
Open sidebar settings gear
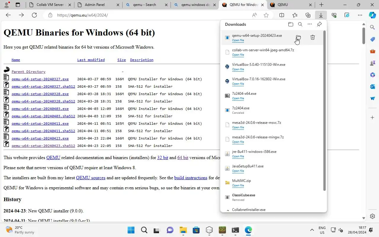pyautogui.click(x=372, y=216)
